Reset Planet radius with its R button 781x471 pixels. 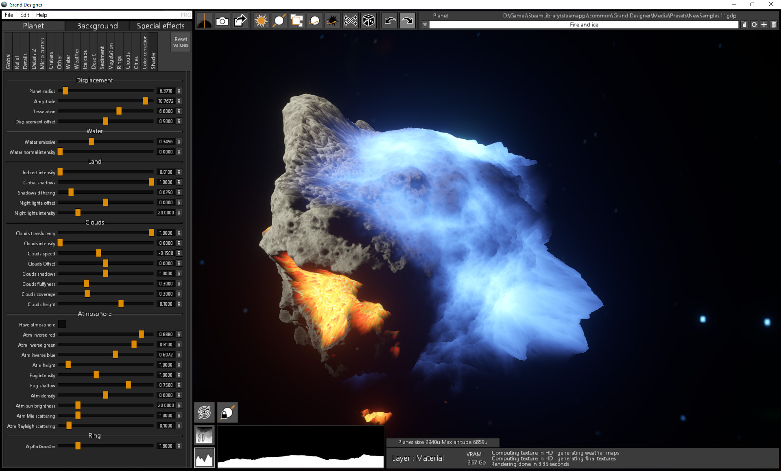coord(179,91)
